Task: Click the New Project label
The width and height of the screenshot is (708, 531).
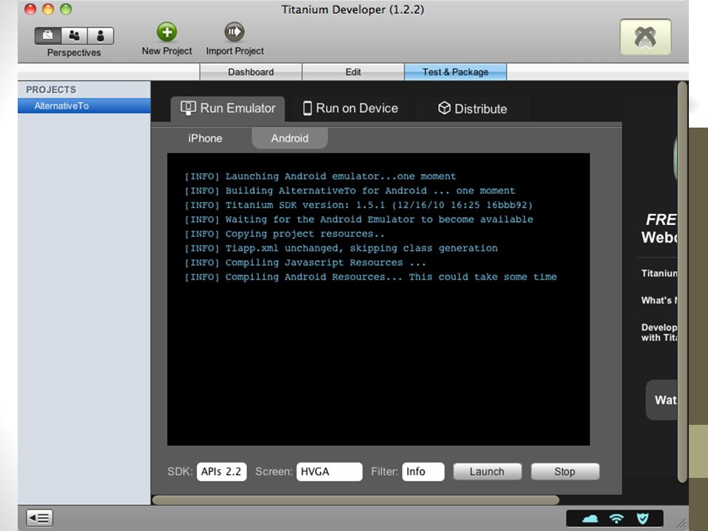Action: (167, 51)
